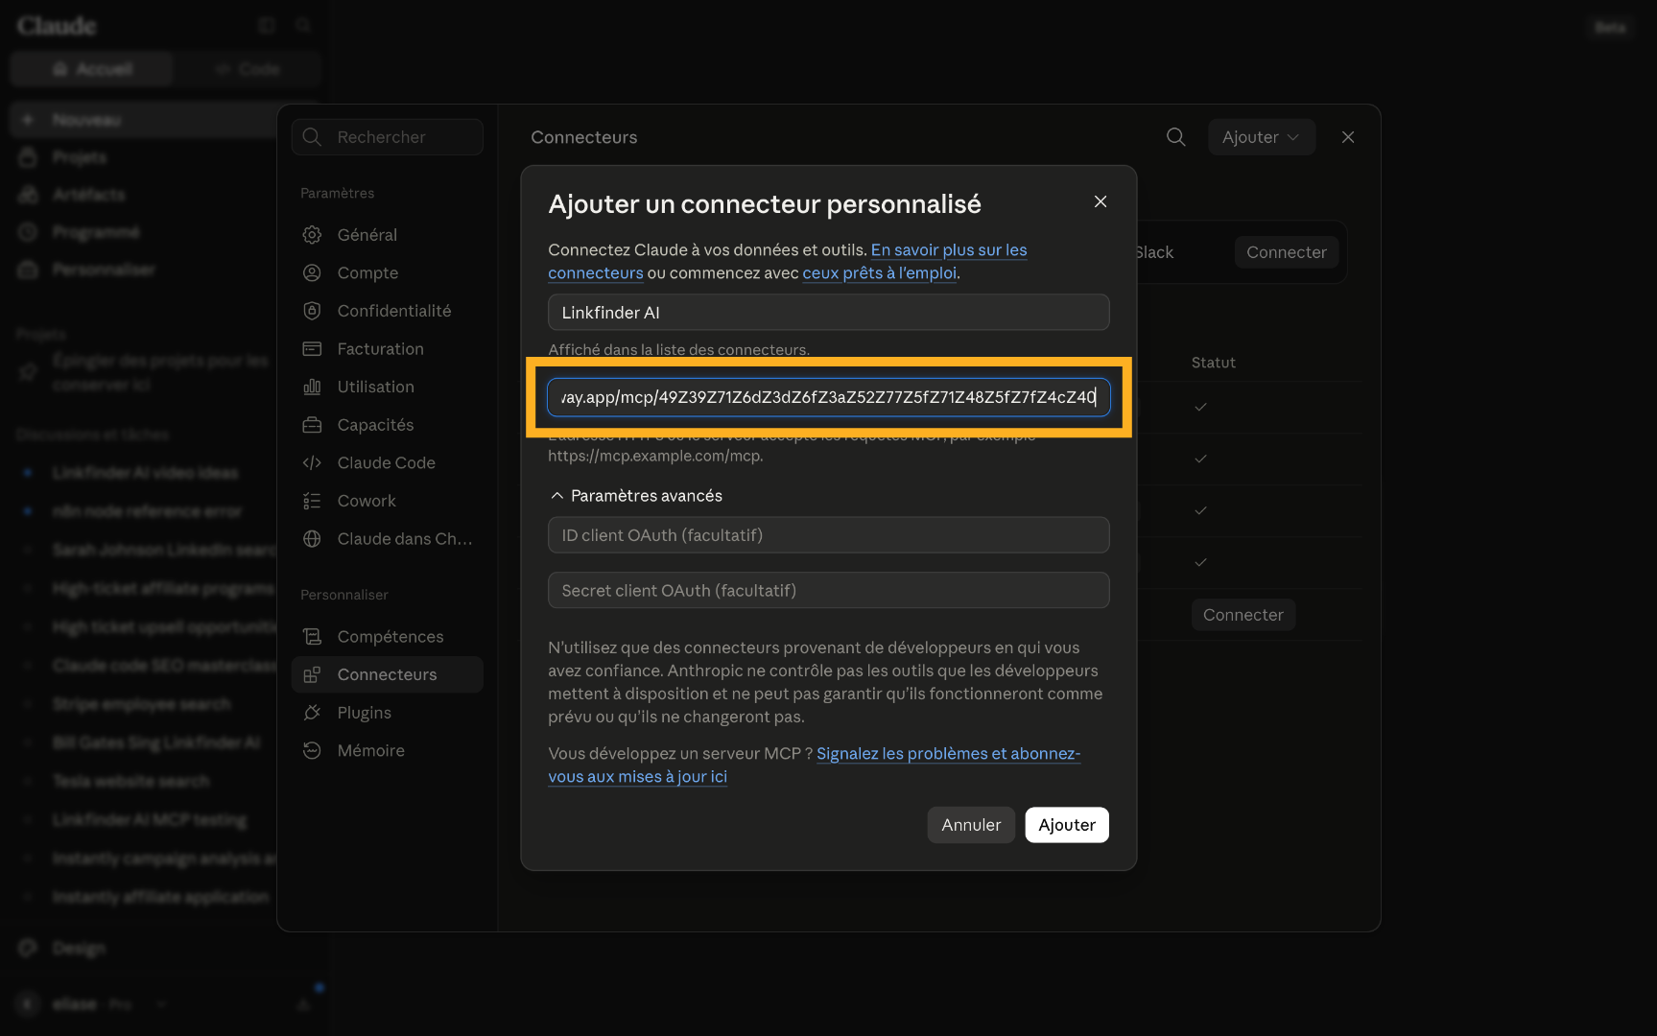The height and width of the screenshot is (1036, 1657).
Task: Click the ID client OAuth field
Action: pos(829,535)
